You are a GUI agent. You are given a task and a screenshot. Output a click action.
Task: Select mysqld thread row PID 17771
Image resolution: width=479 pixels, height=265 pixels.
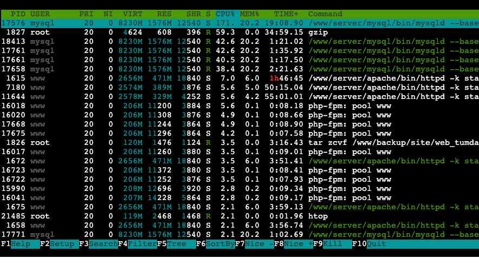pos(240,235)
